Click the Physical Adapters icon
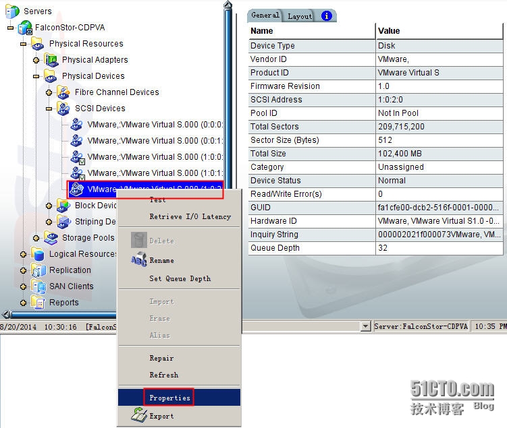The image size is (507, 428). (x=51, y=60)
